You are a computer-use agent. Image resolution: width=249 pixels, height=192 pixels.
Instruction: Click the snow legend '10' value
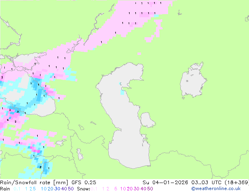pyautogui.click(x=123, y=189)
